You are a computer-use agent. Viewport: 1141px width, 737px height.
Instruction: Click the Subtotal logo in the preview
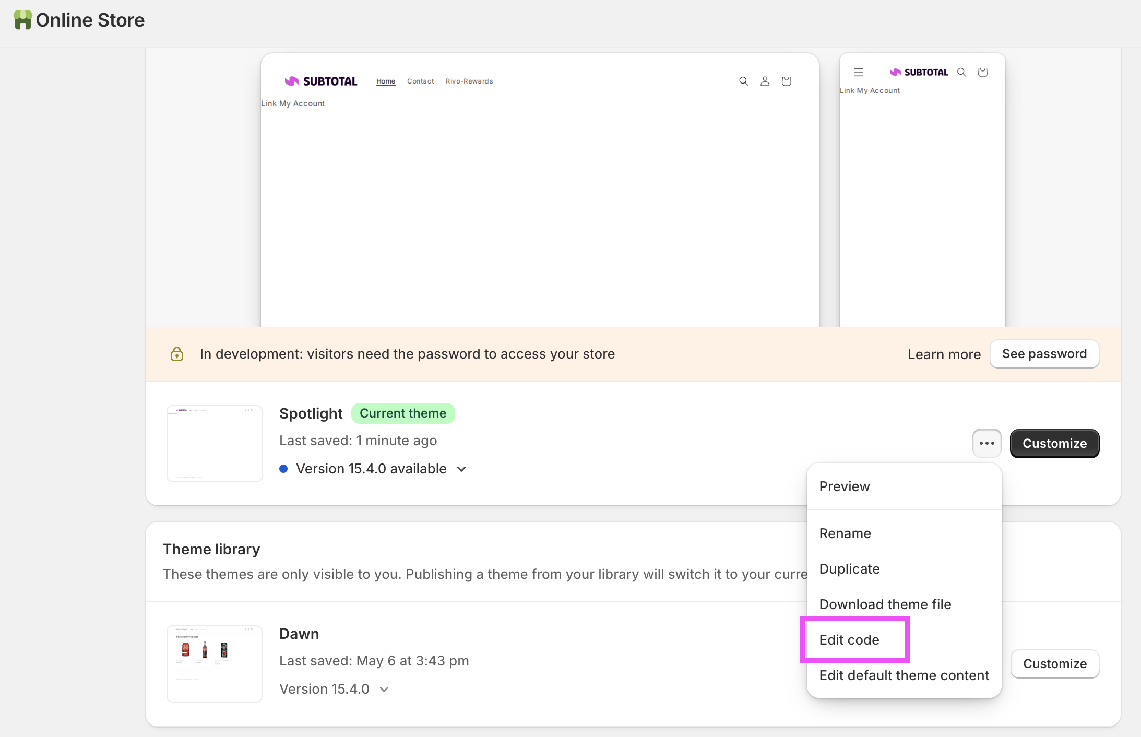[x=320, y=81]
